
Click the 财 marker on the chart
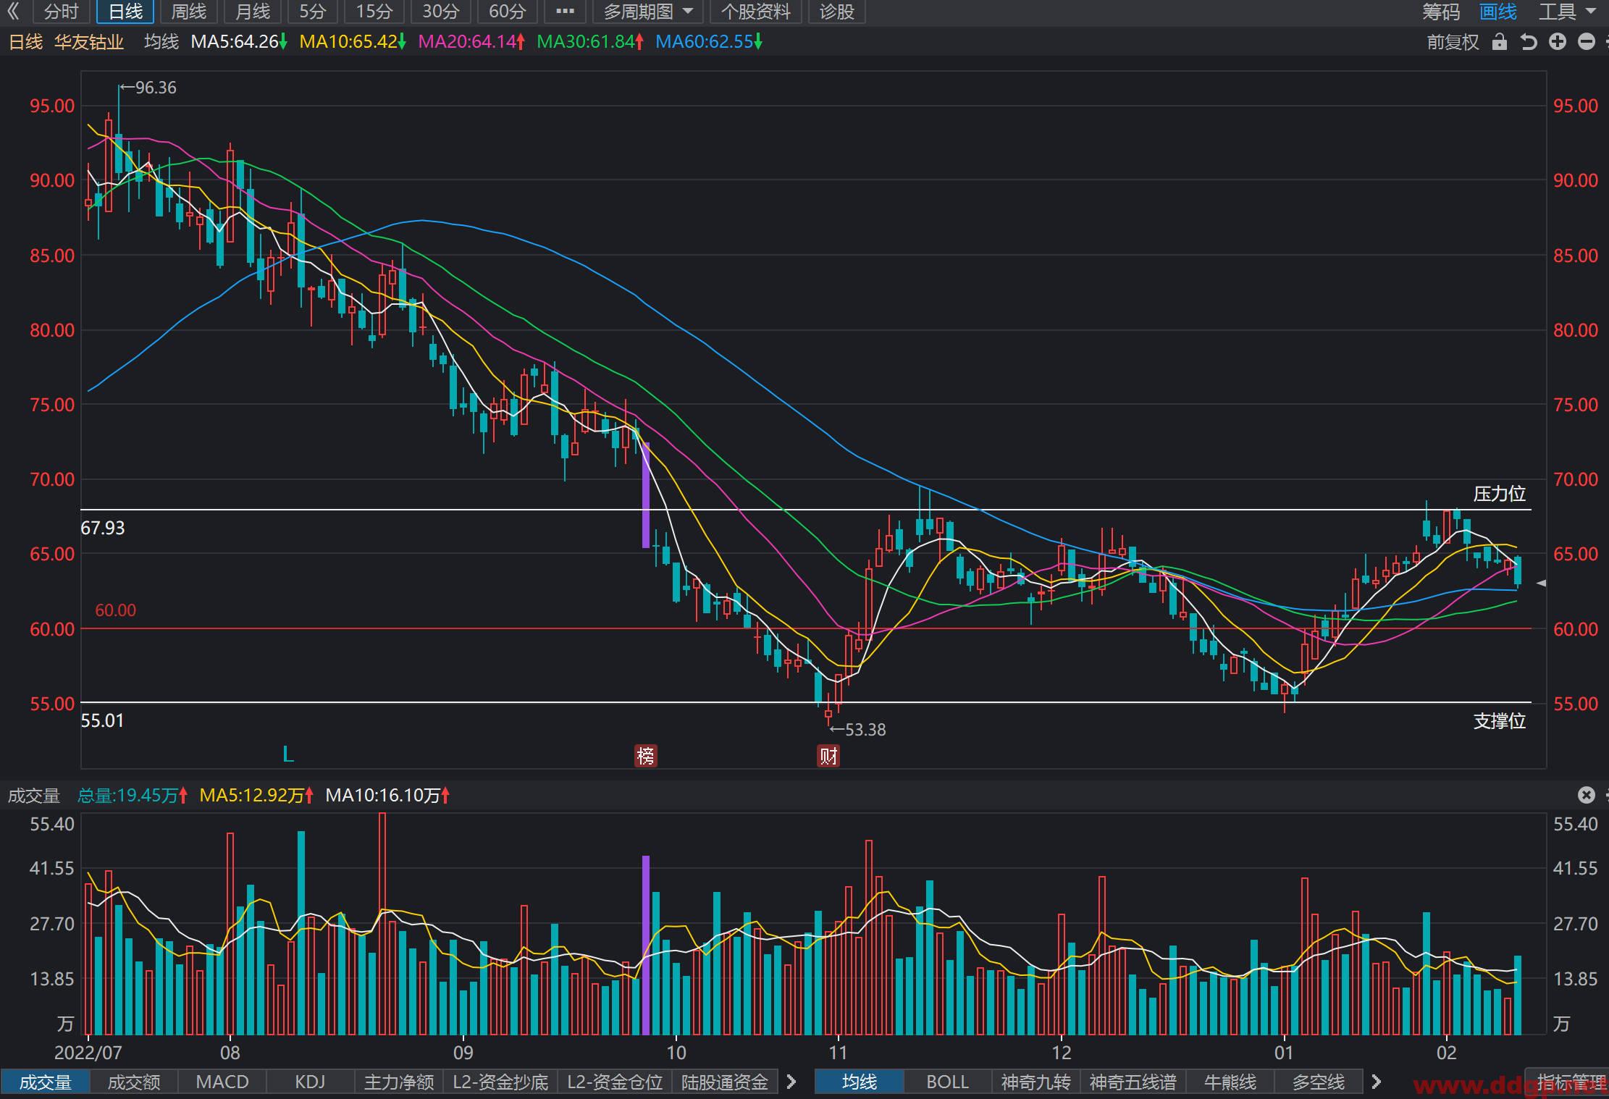pos(828,756)
